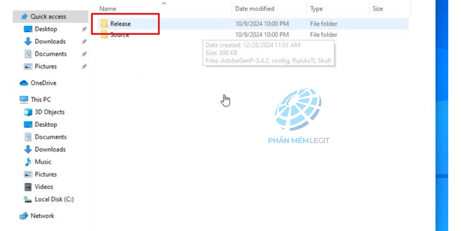Select the This PC monitor icon
This screenshot has width=461, height=231.
pos(24,100)
